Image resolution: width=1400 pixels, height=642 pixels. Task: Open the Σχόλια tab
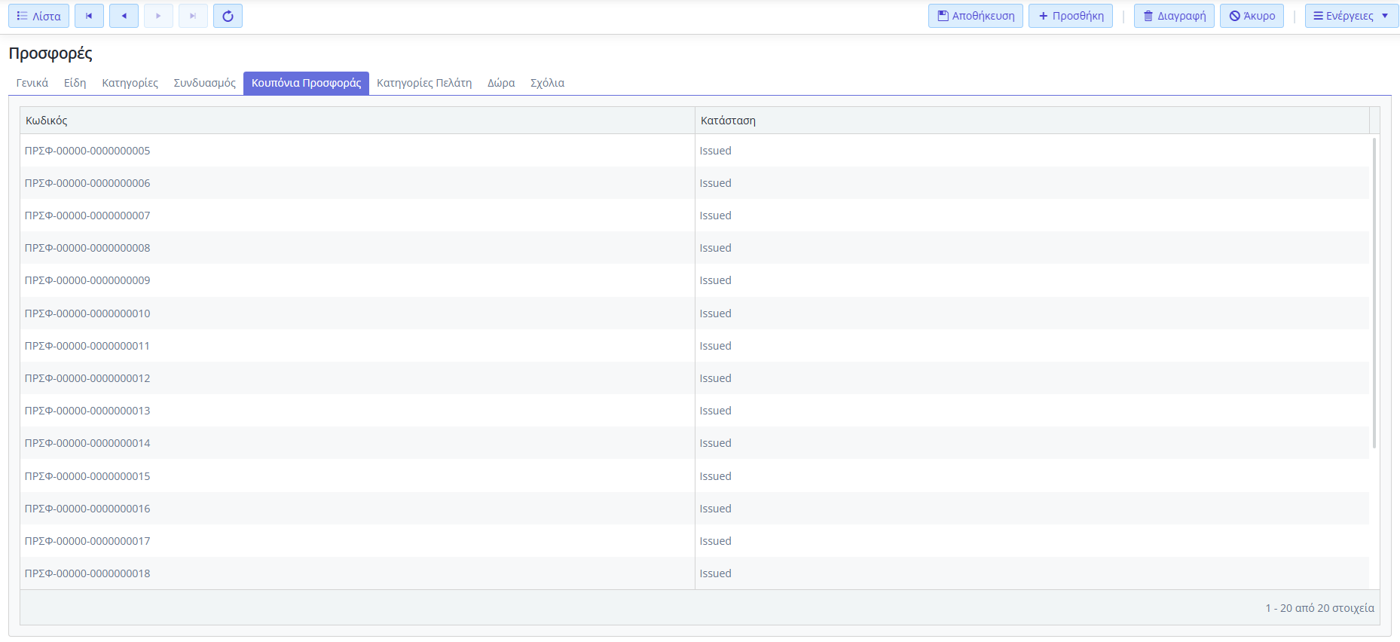[x=547, y=83]
